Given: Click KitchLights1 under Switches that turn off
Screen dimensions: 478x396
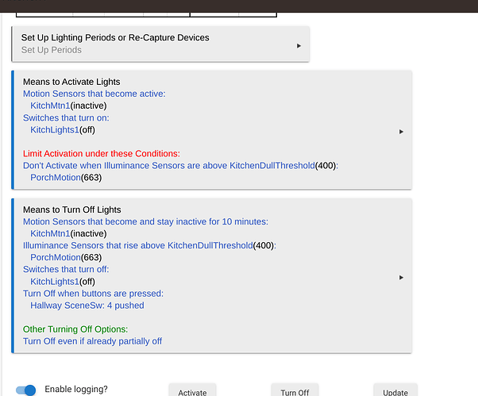Looking at the screenshot, I should tap(63, 282).
